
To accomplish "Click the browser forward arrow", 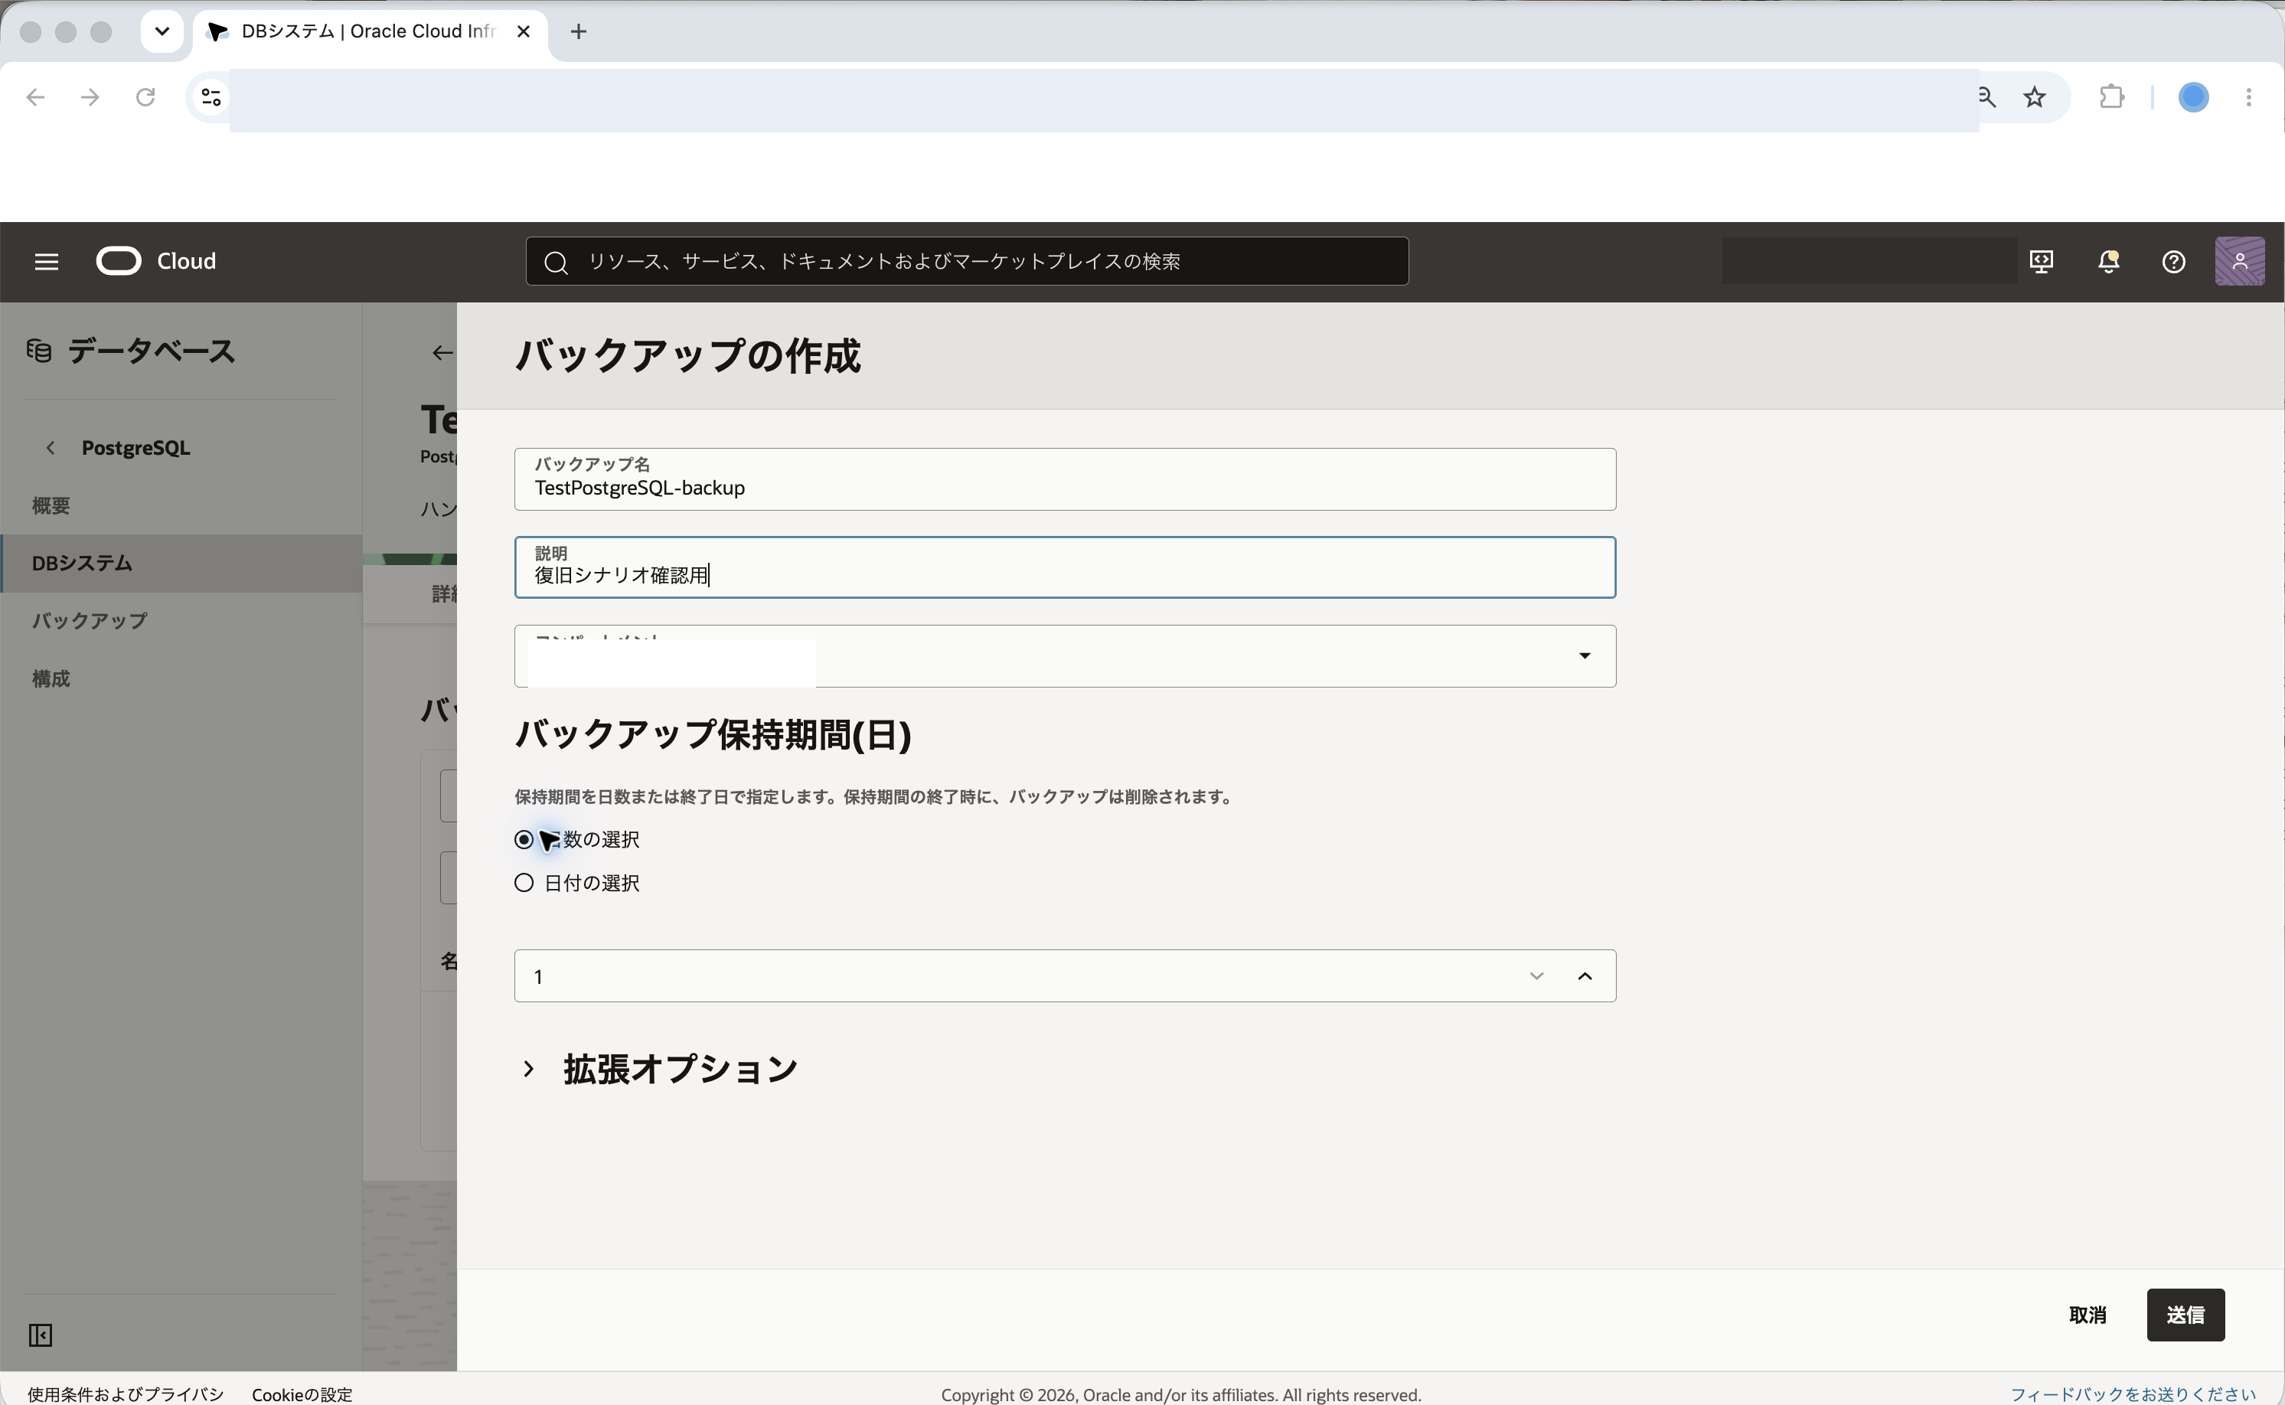I will coord(90,96).
